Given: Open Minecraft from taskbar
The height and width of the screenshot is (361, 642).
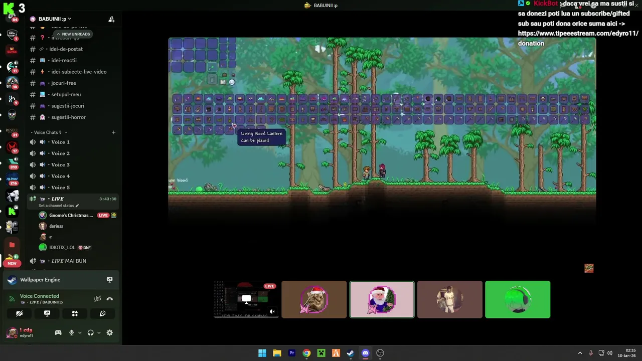Looking at the screenshot, I should (x=321, y=353).
